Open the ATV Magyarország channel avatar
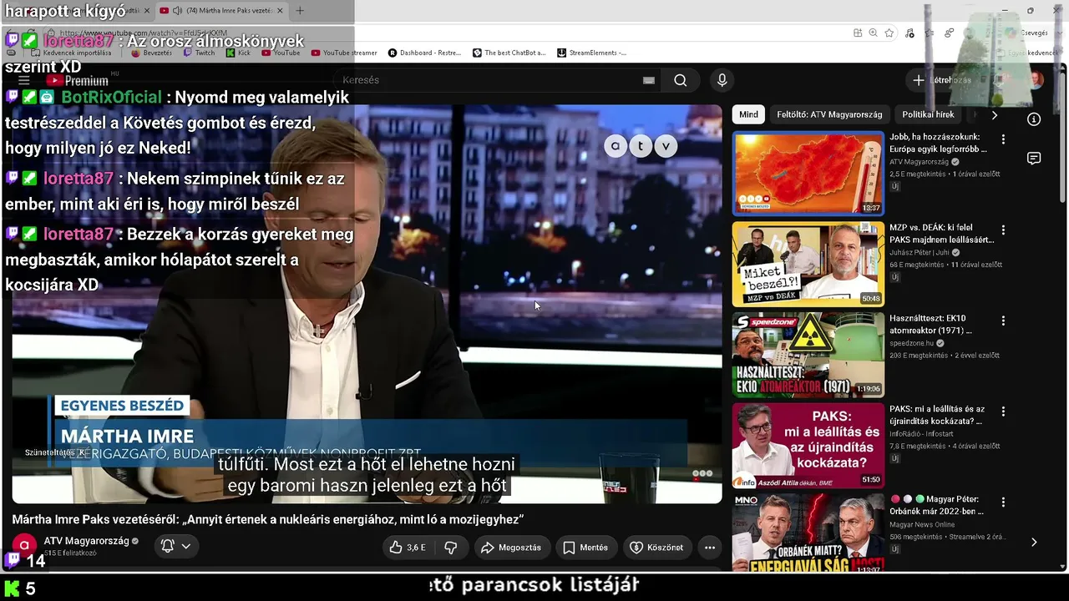The height and width of the screenshot is (601, 1069). [24, 546]
